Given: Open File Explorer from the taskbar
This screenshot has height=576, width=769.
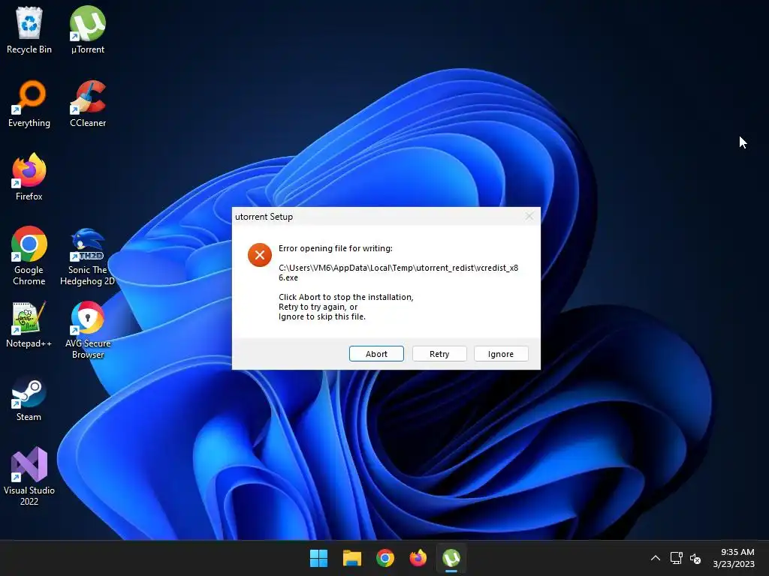Looking at the screenshot, I should [x=351, y=558].
